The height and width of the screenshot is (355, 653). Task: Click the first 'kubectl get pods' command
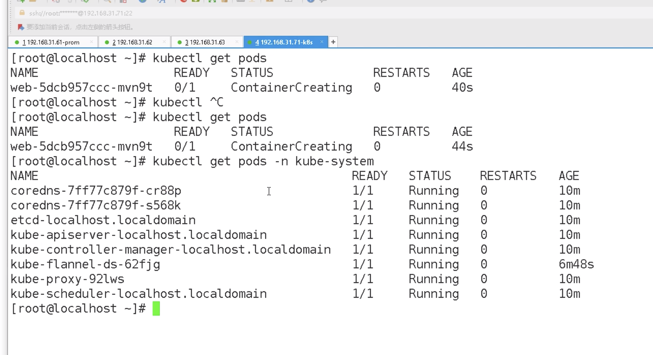coord(210,58)
